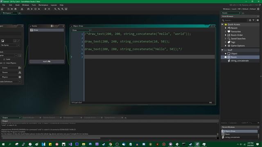Open the Recent Windows dropdown arrow
Viewport: 262px width, 147px height.
point(258,127)
